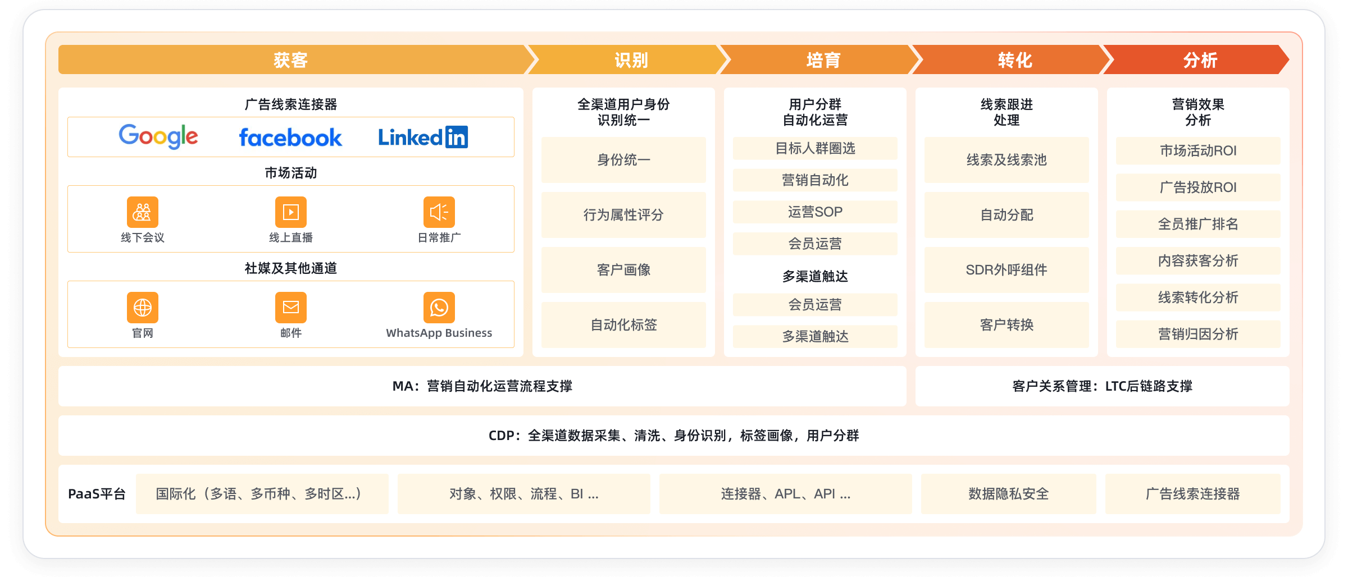
Task: Click the 线索及线索池 box
Action: coord(1007,160)
